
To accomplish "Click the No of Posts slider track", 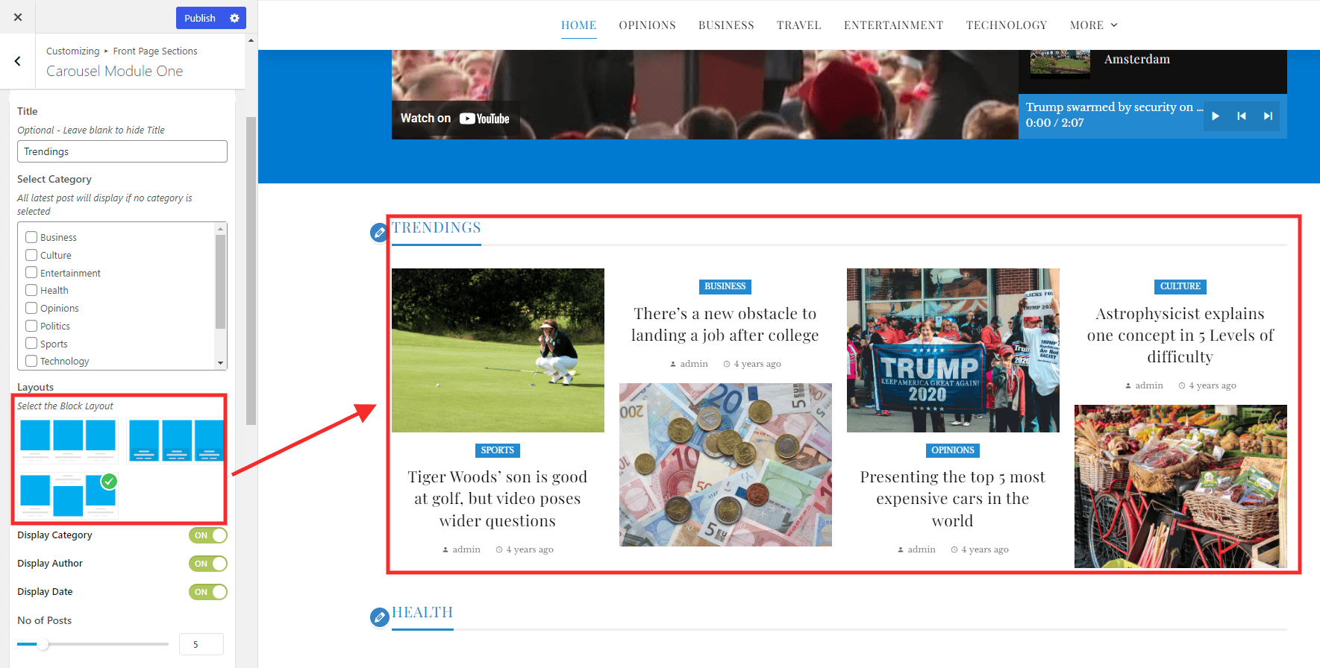I will click(93, 644).
